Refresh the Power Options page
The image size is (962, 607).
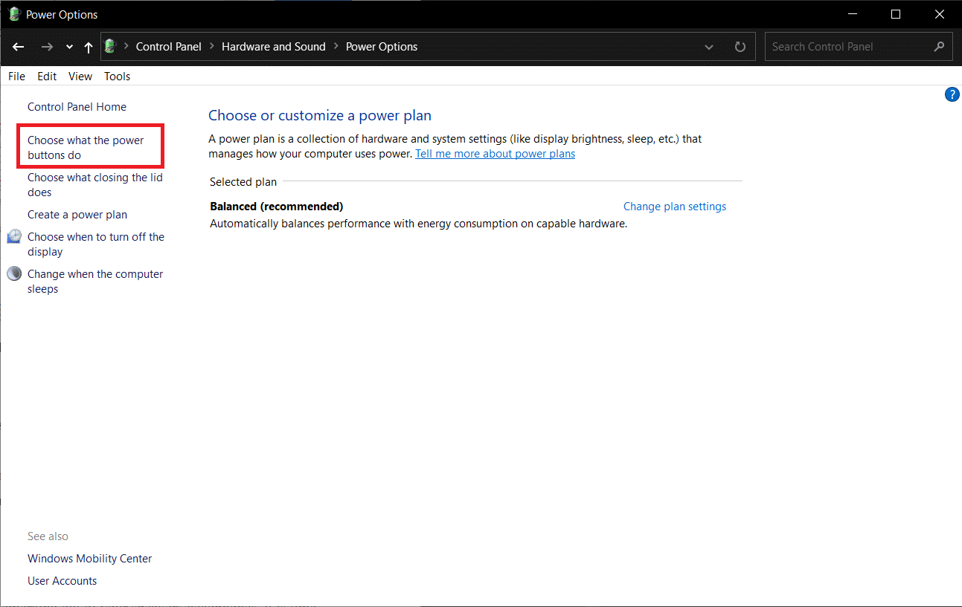(x=740, y=47)
